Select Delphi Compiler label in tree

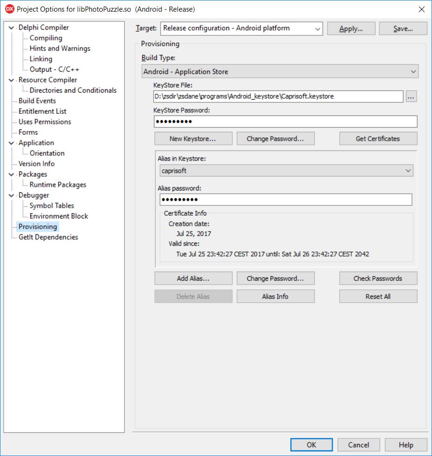43,27
